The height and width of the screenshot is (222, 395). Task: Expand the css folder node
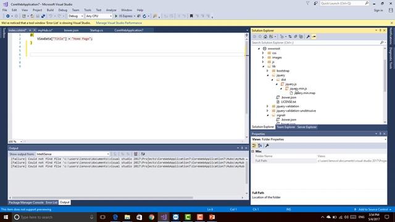point(264,53)
